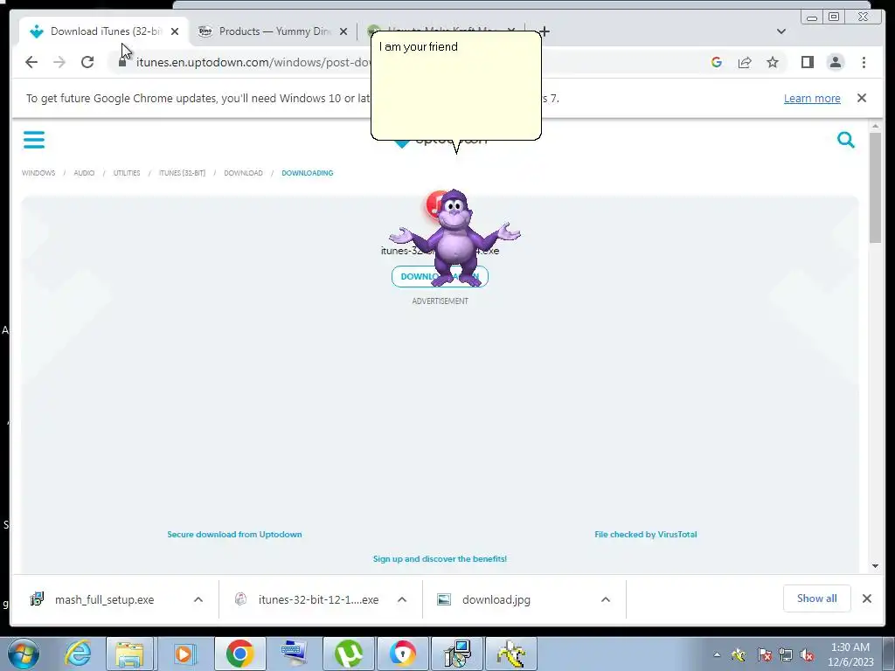This screenshot has width=895, height=671.
Task: Click the WINDOWS breadcrumb
Action: coord(38,173)
